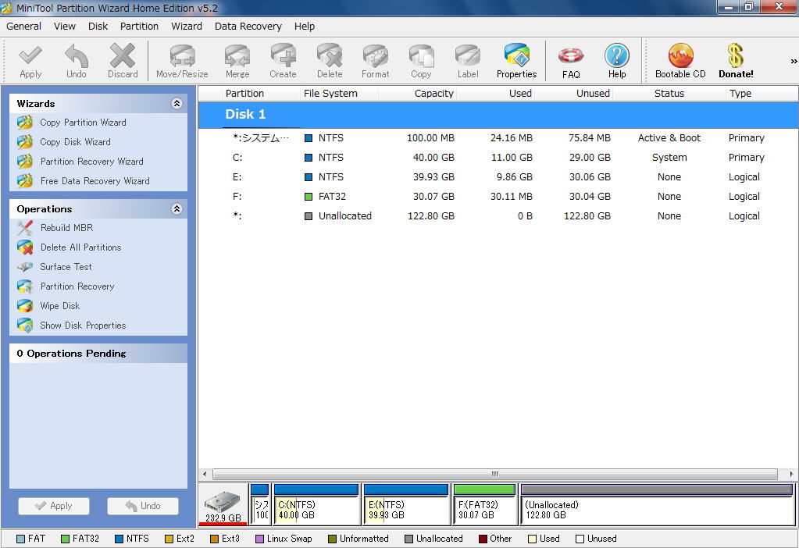The height and width of the screenshot is (548, 799).
Task: Click the Donate dollar icon
Action: pos(736,61)
